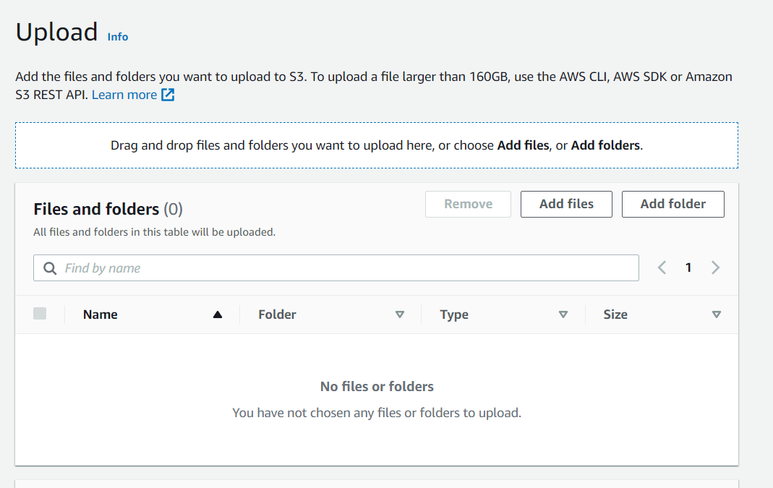This screenshot has height=488, width=773.
Task: Click 'All files and folders in this table' note
Action: (x=154, y=232)
